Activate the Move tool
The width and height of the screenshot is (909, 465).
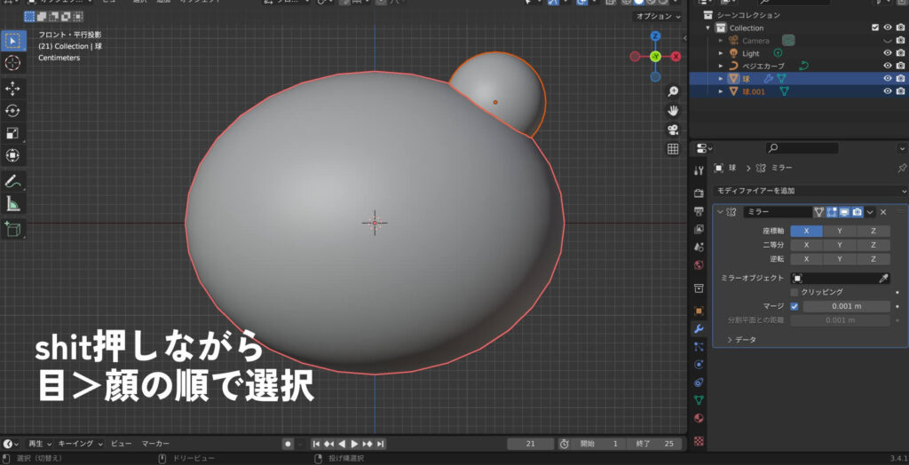13,89
